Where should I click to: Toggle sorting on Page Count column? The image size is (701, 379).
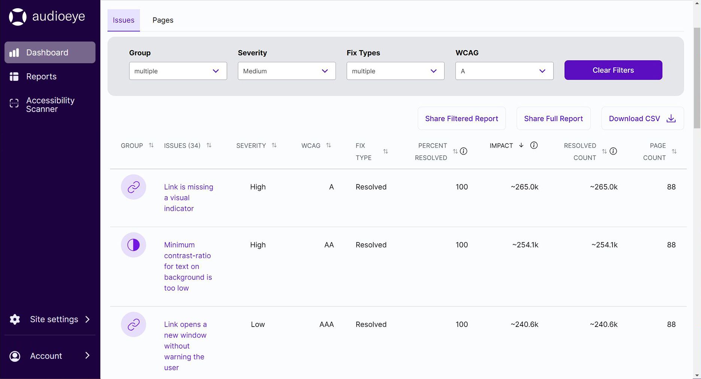674,152
